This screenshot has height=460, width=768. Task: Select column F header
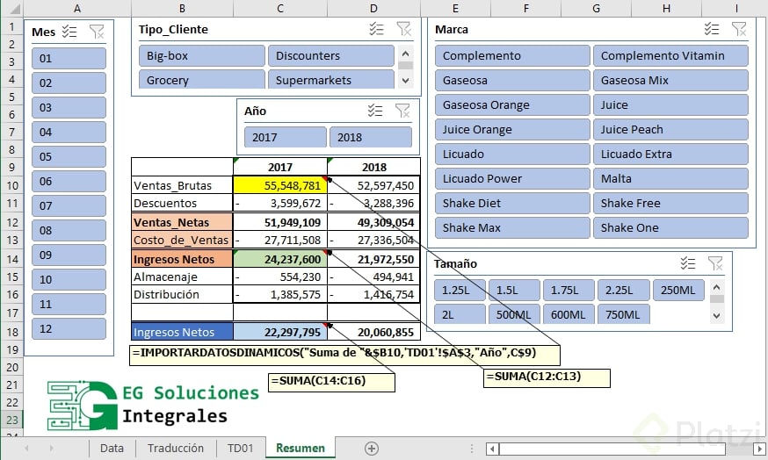[x=526, y=8]
